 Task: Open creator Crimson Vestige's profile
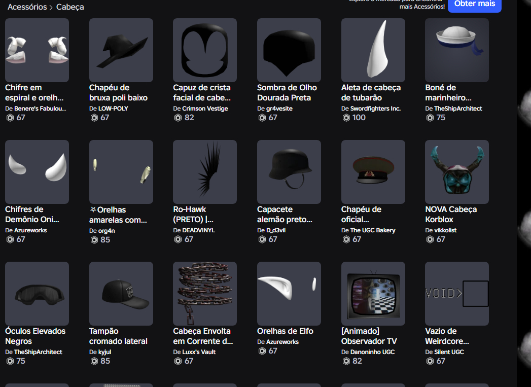tap(205, 109)
